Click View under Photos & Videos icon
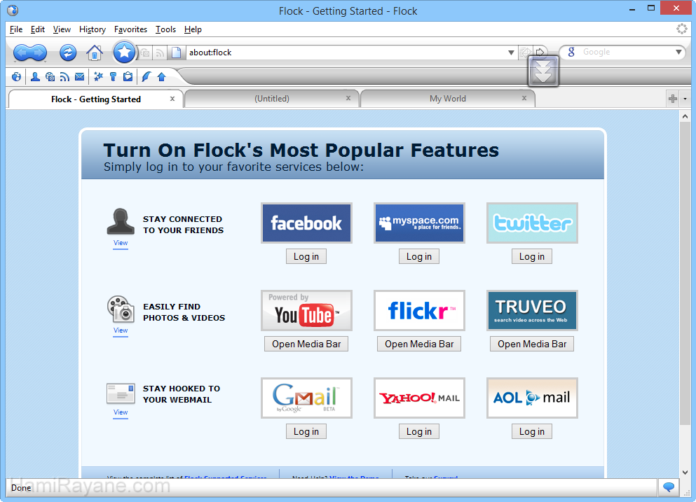Viewport: 696px width, 502px height. (x=121, y=330)
